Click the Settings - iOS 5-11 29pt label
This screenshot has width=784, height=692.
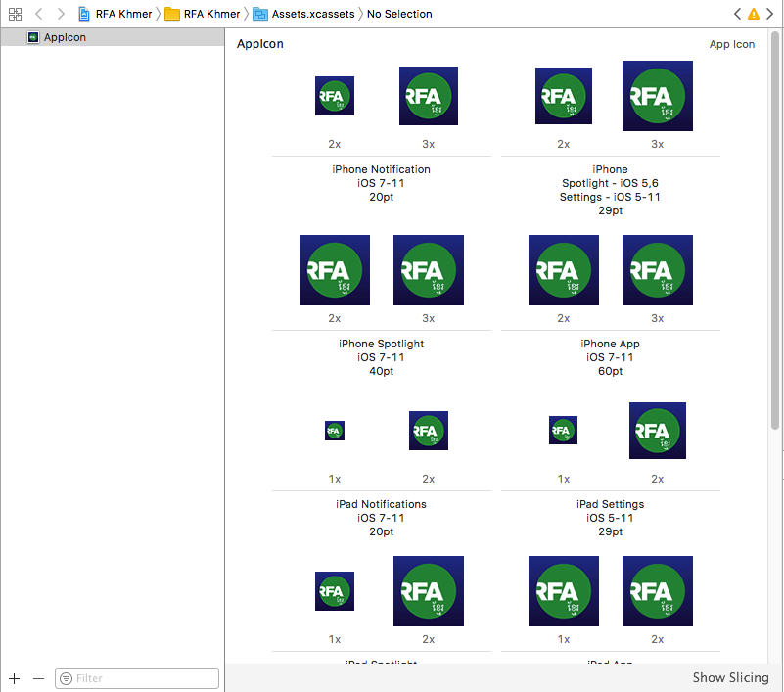[610, 204]
